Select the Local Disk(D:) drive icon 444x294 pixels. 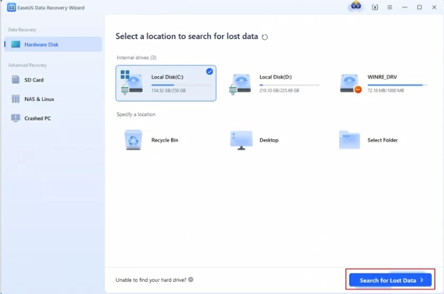click(x=240, y=83)
